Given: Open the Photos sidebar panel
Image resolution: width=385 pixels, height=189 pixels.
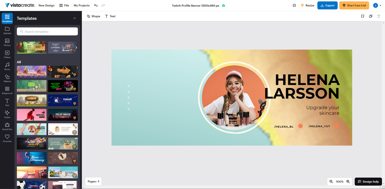Looking at the screenshot, I should tap(7, 42).
